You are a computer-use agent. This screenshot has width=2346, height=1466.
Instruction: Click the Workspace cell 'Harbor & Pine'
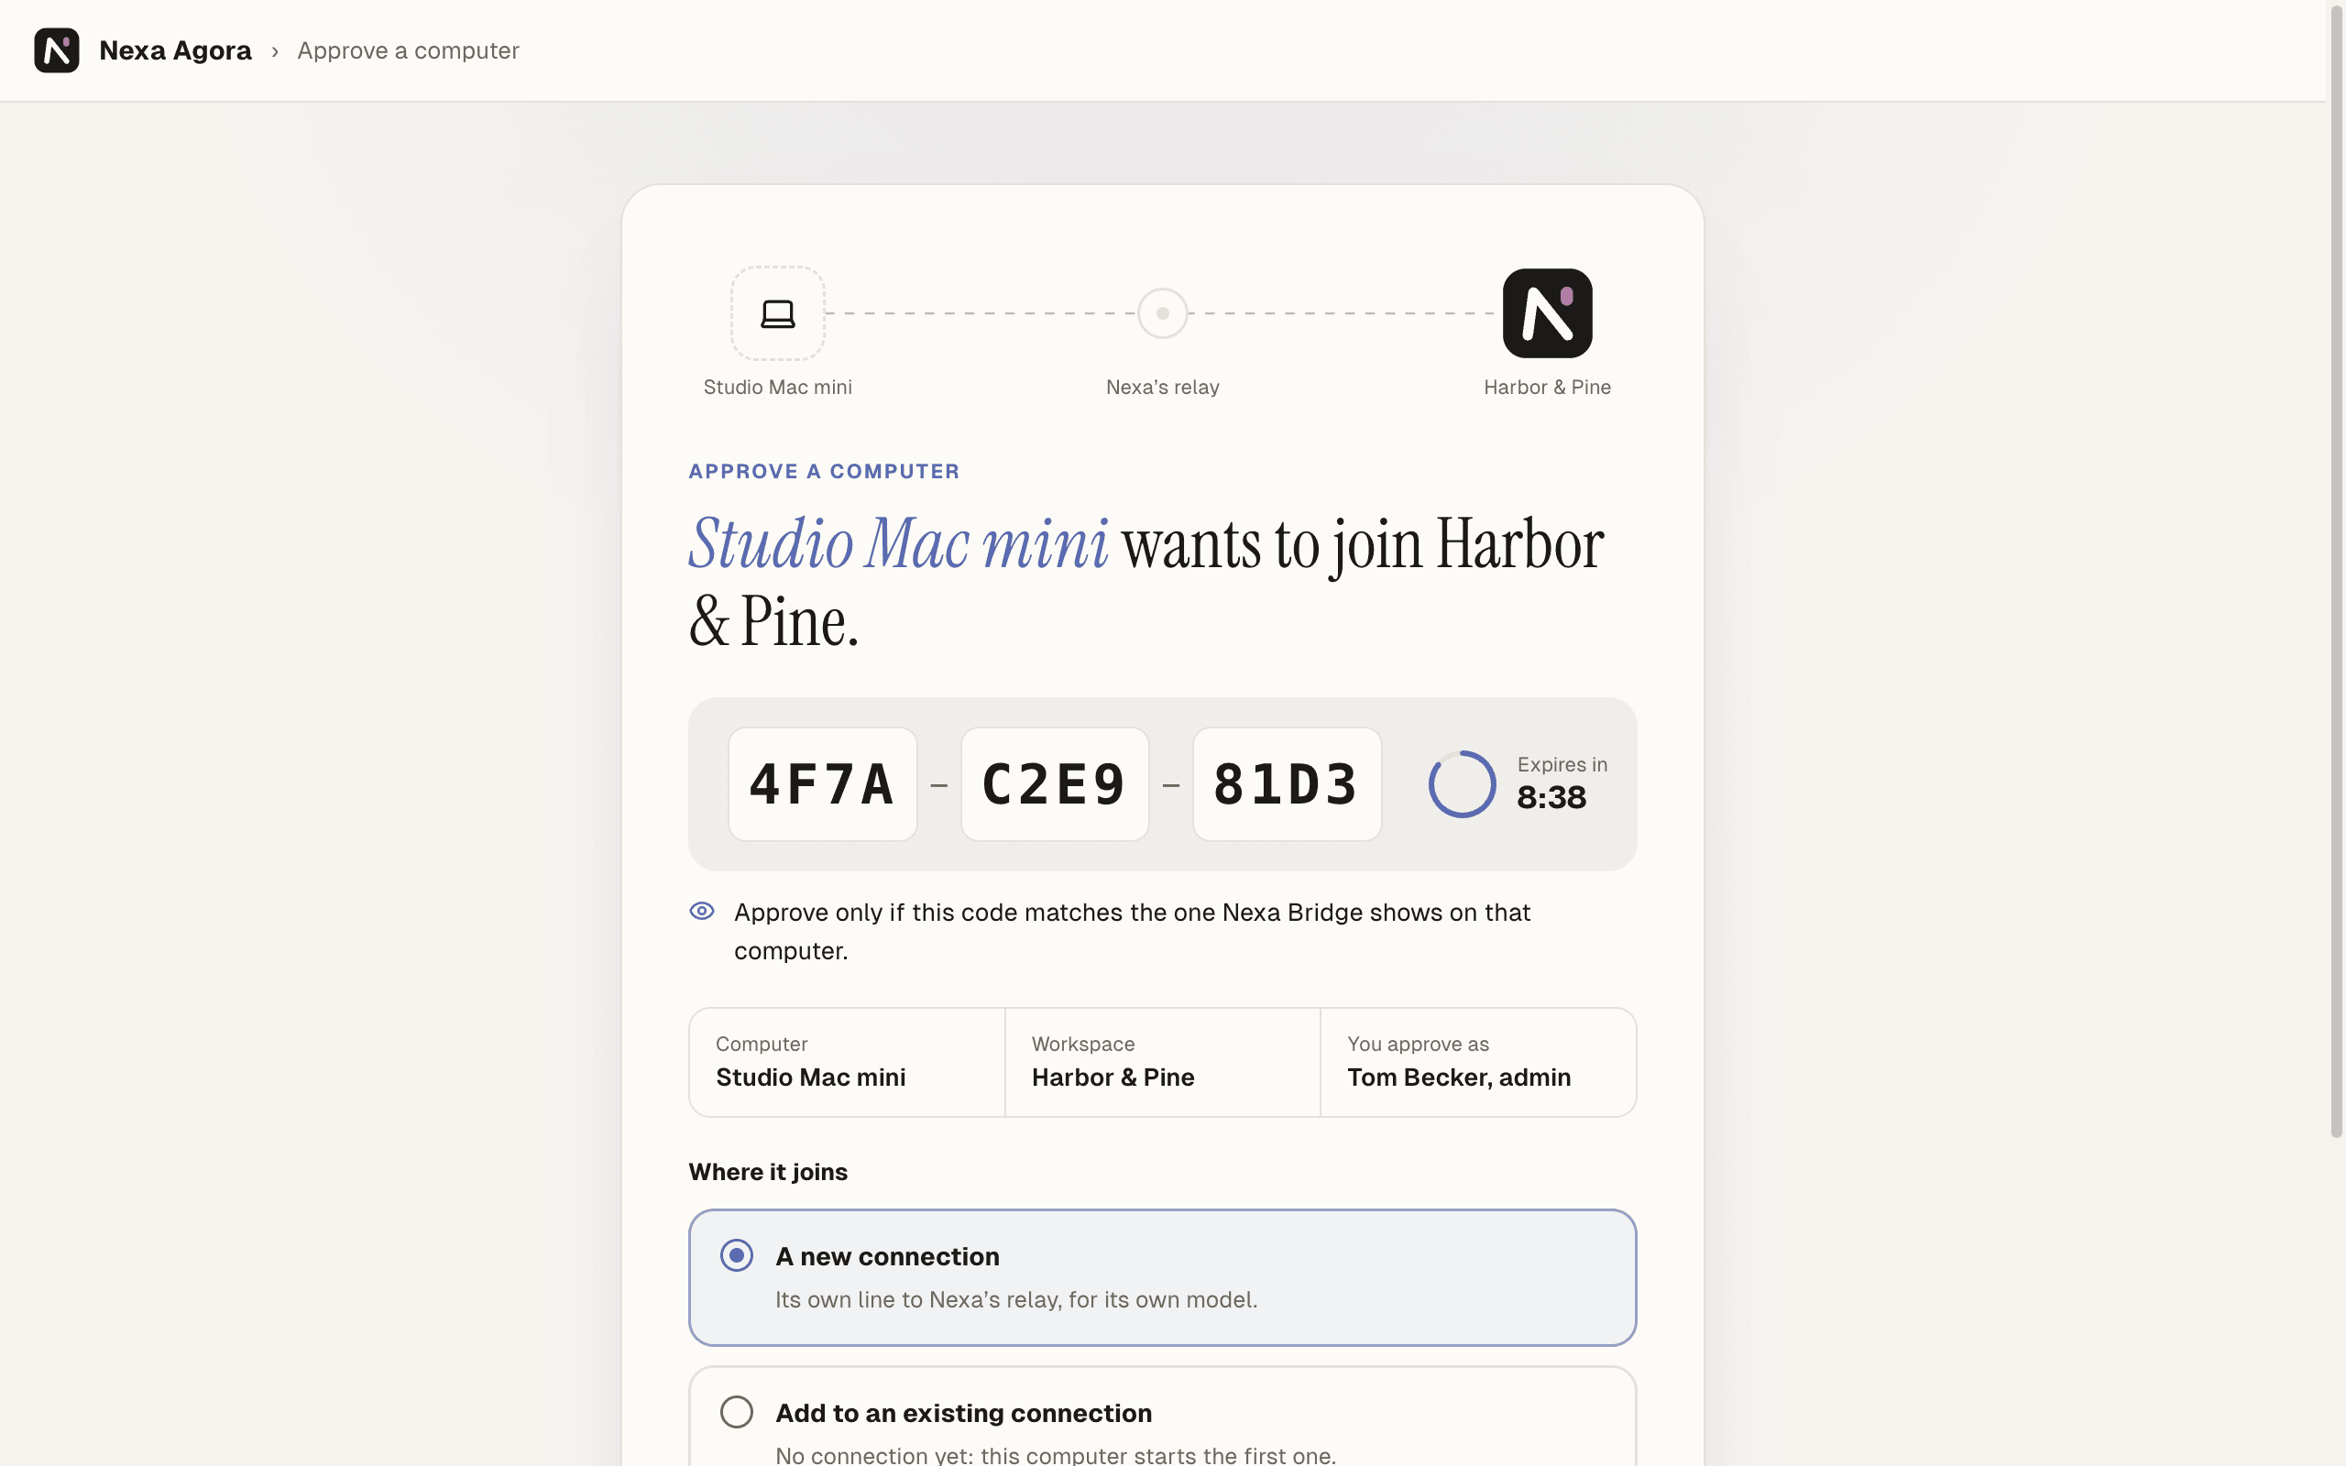(1162, 1062)
